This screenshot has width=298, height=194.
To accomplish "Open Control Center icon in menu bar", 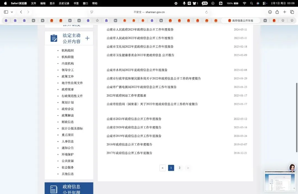I will point(264,3).
